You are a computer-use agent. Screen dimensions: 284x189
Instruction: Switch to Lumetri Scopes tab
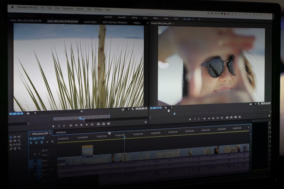point(90,22)
